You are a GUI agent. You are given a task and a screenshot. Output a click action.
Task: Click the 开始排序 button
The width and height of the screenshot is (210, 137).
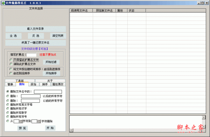coord(51,73)
